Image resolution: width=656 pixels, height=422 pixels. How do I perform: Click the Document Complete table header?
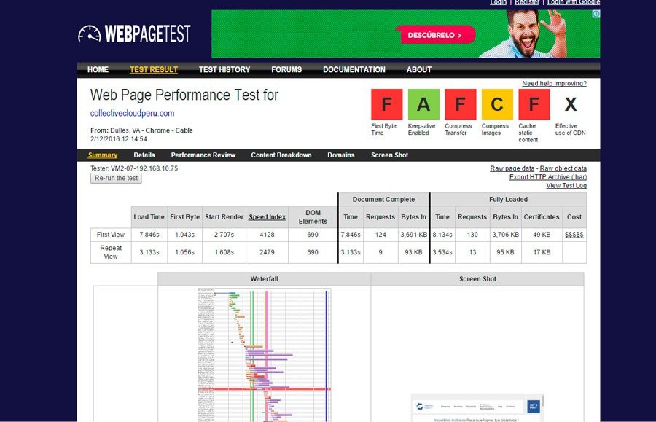(383, 200)
